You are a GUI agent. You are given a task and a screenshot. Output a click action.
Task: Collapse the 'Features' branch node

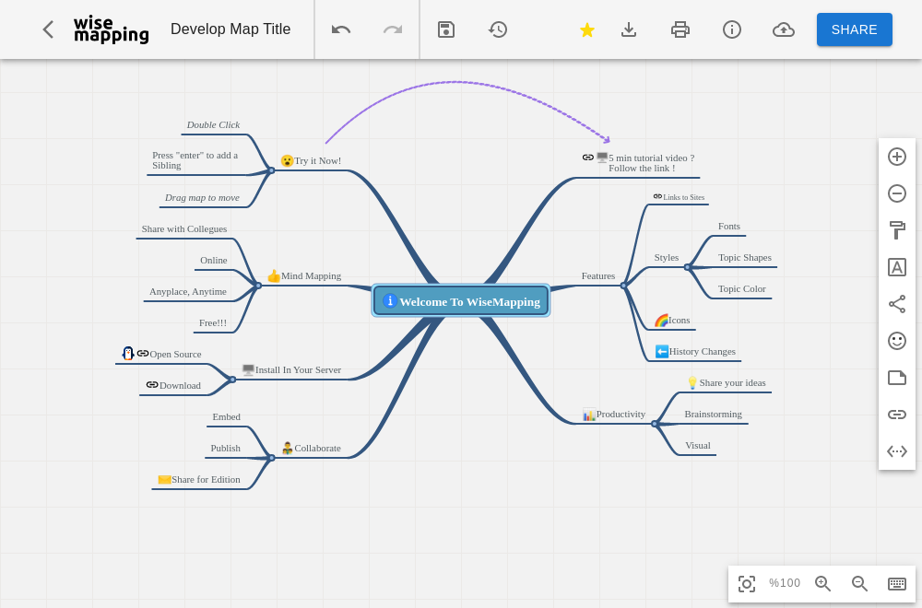(624, 286)
